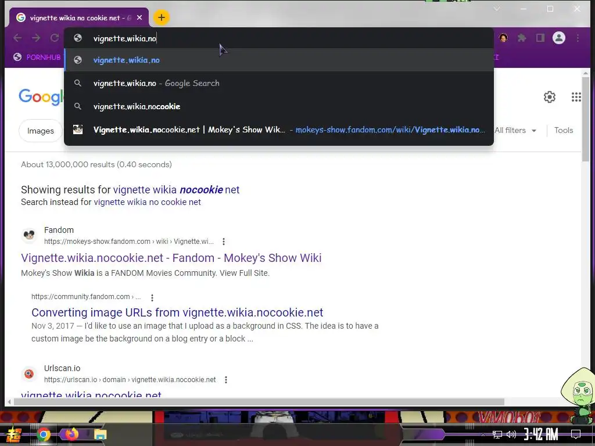Open the Google search settings gear

(550, 97)
